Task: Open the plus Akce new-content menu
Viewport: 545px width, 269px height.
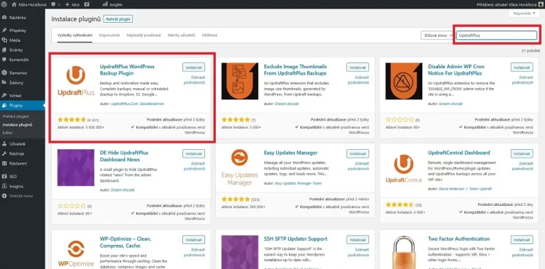Action: pyautogui.click(x=72, y=4)
